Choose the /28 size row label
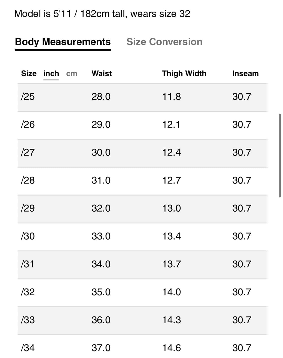 pyautogui.click(x=28, y=180)
